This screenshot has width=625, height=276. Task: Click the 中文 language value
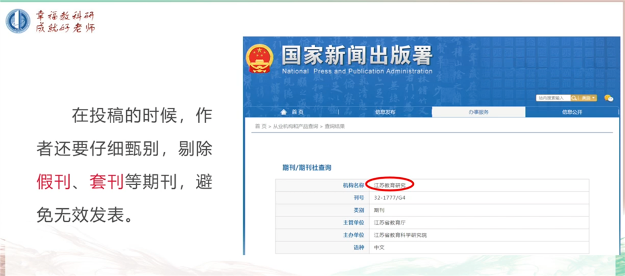[379, 247]
